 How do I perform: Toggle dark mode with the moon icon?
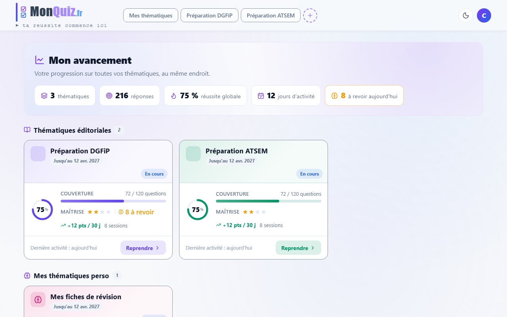coord(466,15)
